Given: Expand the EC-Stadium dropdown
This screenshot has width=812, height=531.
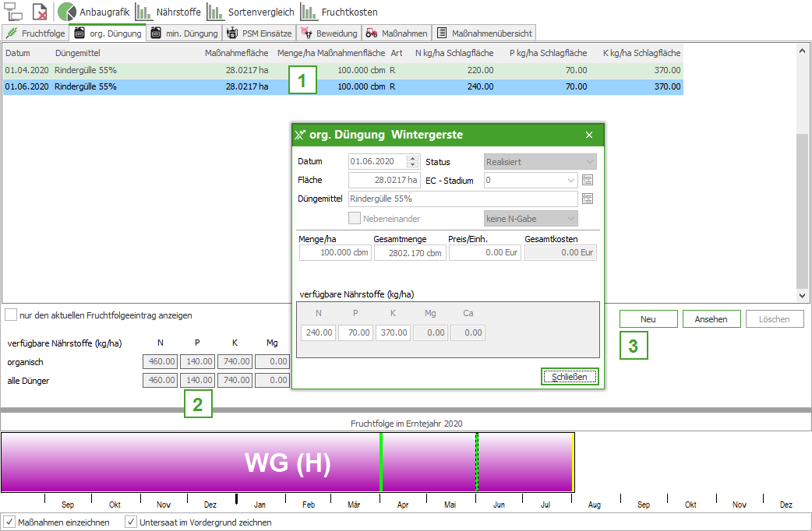Looking at the screenshot, I should pyautogui.click(x=571, y=180).
